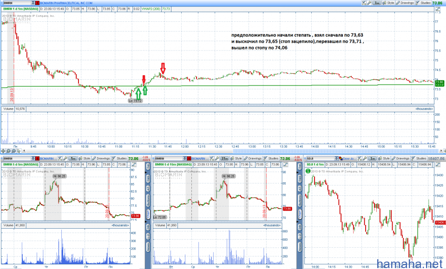This screenshot has height=269, width=446.
Task: Click the wrench settings icon in the 5m chart
Action: point(65,159)
